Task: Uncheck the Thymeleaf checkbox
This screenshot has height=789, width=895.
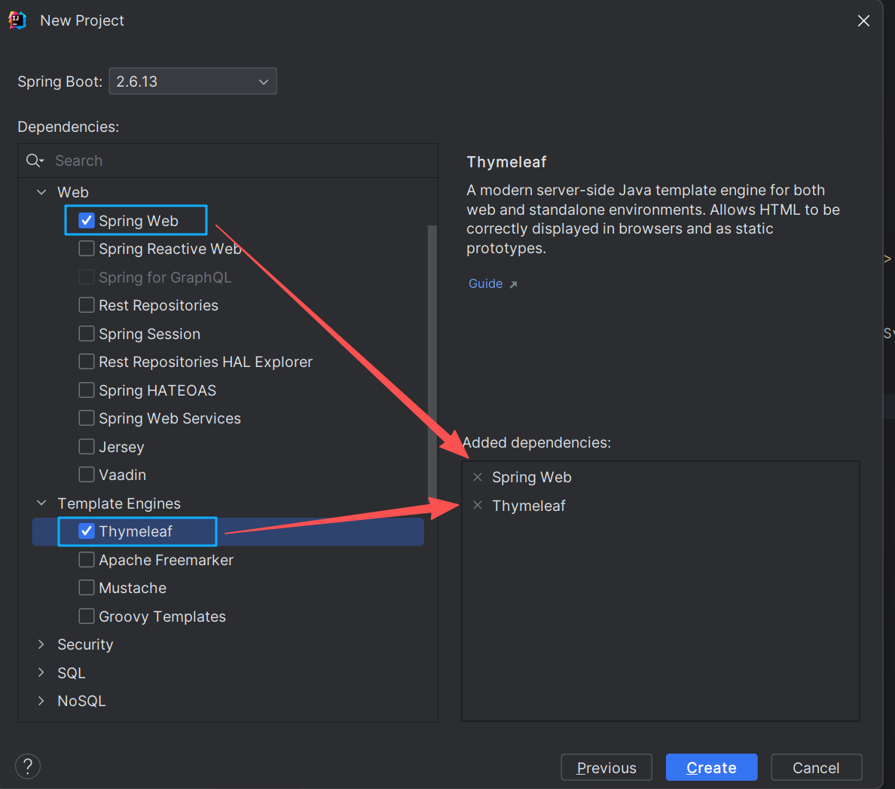Action: 86,531
